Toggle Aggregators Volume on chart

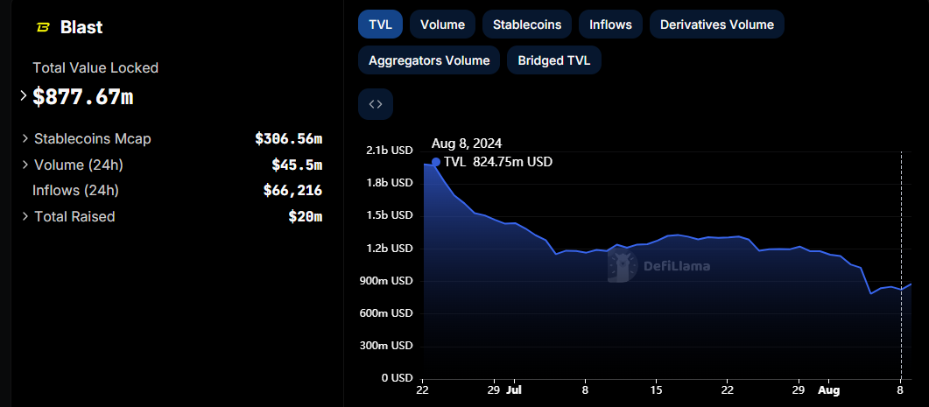coord(429,60)
